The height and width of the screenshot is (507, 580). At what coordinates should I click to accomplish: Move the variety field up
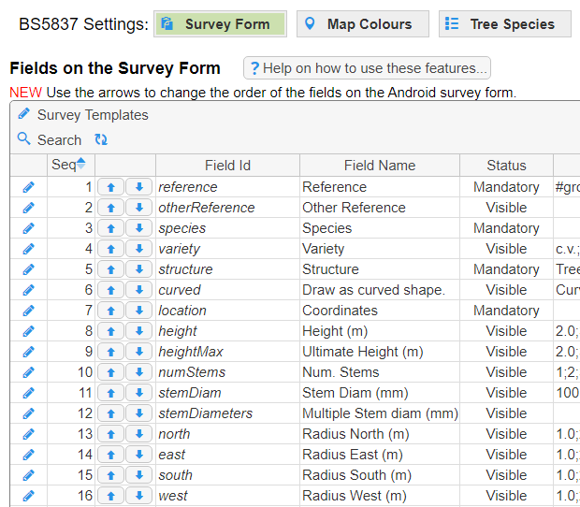pyautogui.click(x=110, y=249)
